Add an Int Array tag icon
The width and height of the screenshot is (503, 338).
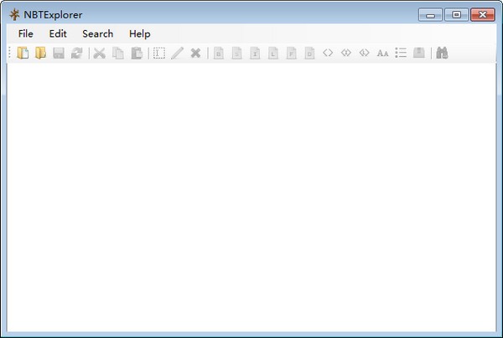pyautogui.click(x=345, y=53)
